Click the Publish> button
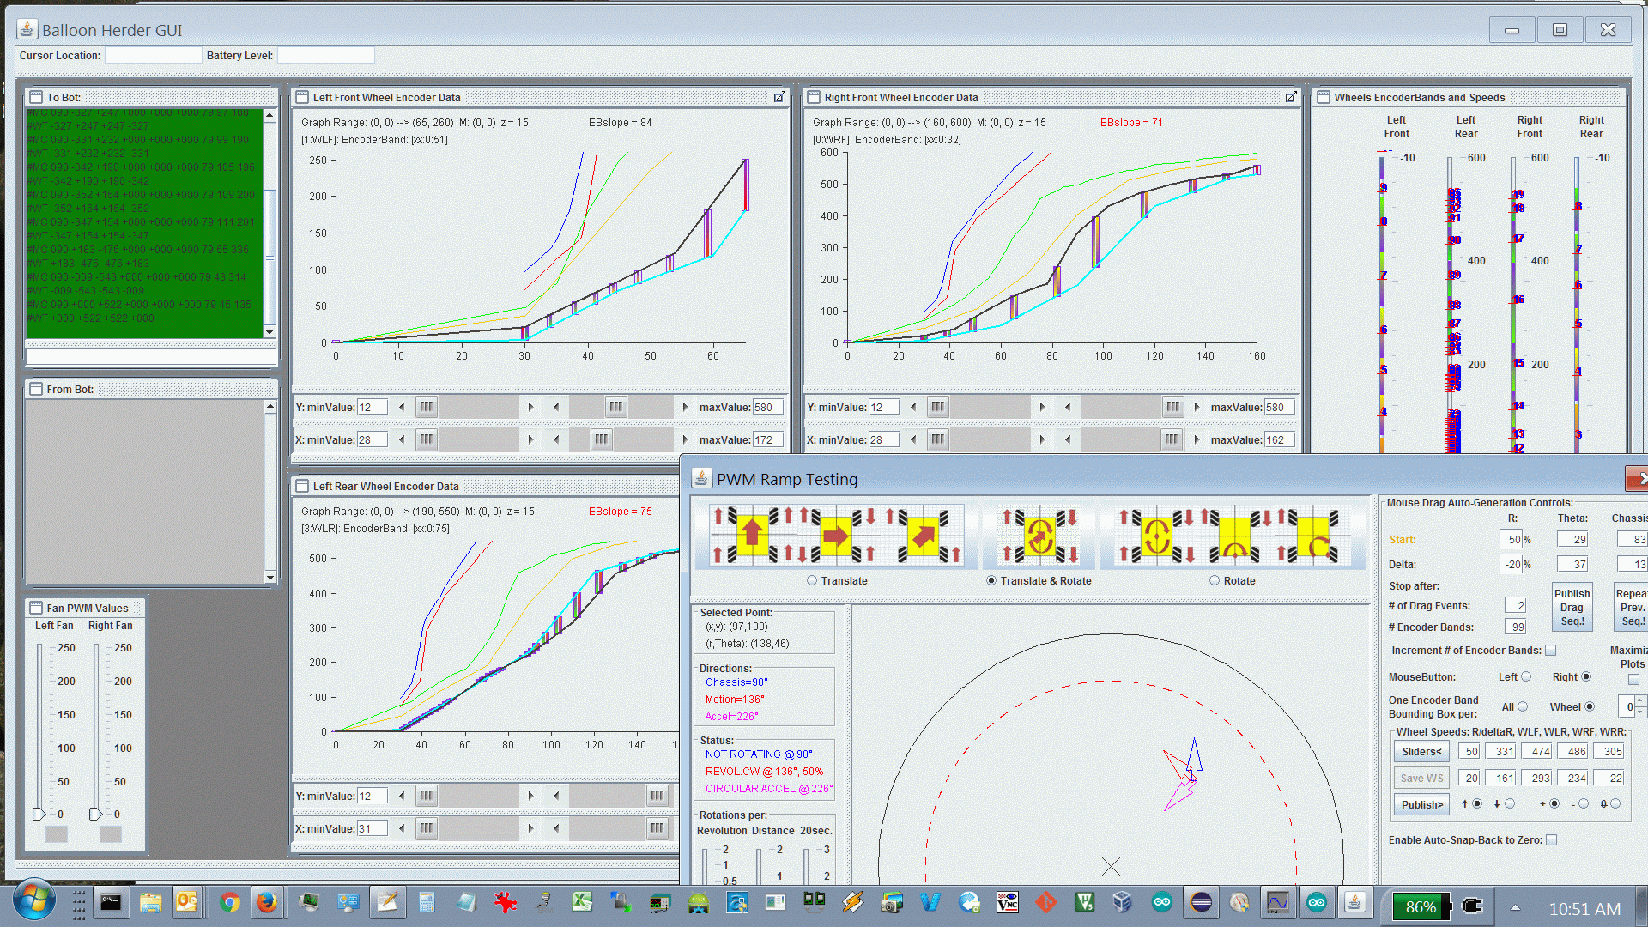Screen dimensions: 1648x927 coord(1421,805)
